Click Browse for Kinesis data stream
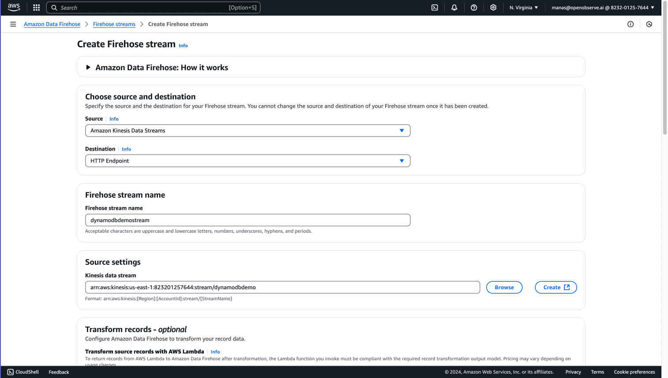Image resolution: width=668 pixels, height=378 pixels. [504, 287]
